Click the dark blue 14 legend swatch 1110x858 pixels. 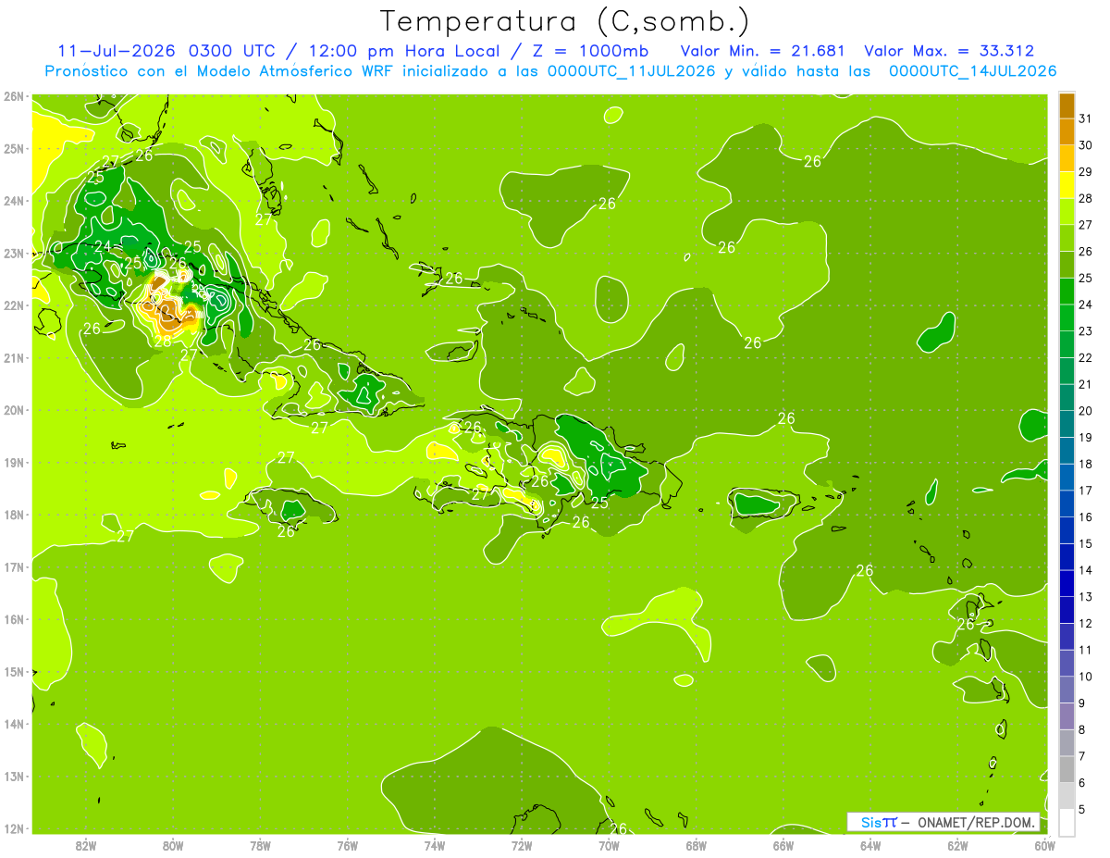(x=1067, y=557)
